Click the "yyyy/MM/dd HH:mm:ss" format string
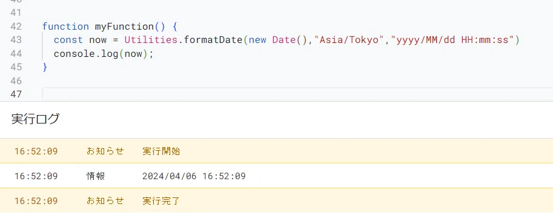The image size is (553, 224). coord(452,40)
